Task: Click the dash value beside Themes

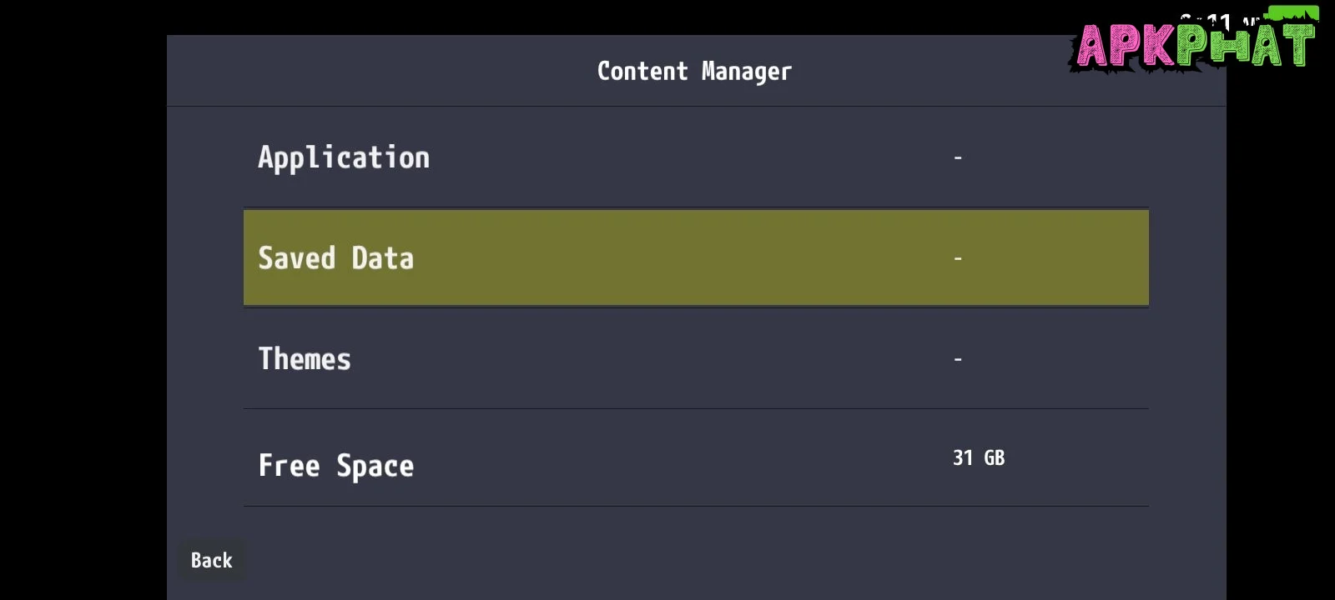Action: (958, 359)
